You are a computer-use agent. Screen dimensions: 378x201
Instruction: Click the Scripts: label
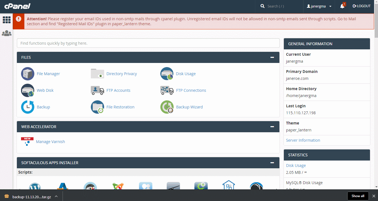pos(25,172)
